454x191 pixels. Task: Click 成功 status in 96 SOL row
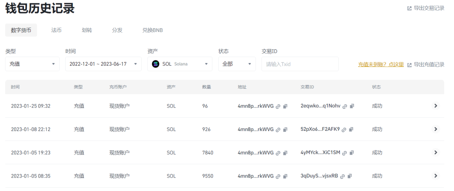377,106
